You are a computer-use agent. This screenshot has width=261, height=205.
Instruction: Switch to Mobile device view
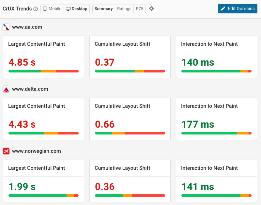(52, 9)
